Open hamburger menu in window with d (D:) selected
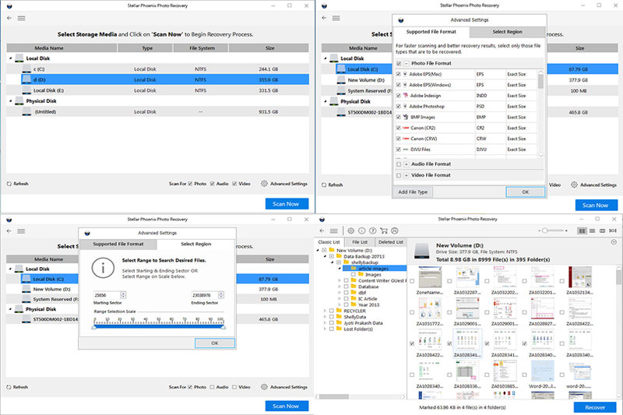Screen dimensions: 623x415 coord(22,18)
